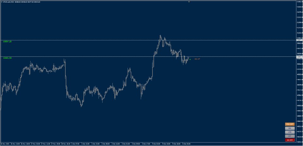Select the green 50897.20 level label
The width and height of the screenshot is (303, 146).
click(7, 42)
